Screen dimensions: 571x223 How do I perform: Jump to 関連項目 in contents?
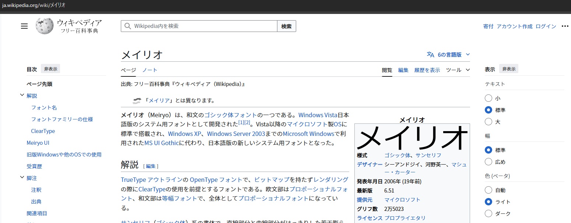37,213
